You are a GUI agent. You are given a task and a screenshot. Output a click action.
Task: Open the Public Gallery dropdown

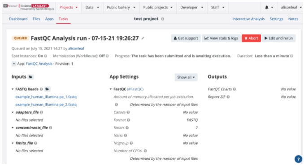121,7
